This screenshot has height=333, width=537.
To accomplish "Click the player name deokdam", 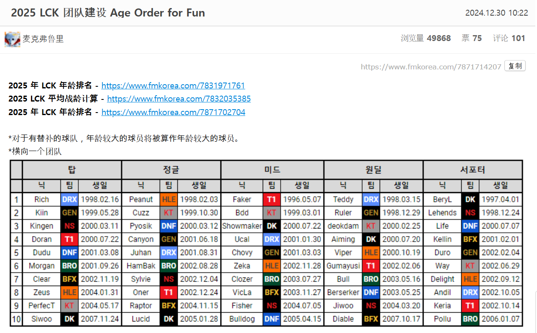I will pos(343,226).
